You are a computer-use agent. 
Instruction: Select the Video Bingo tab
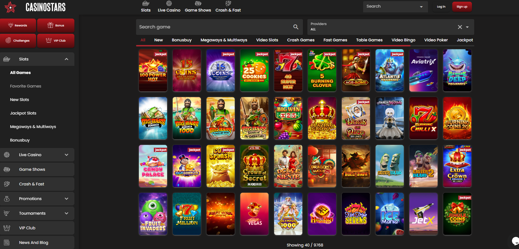[x=403, y=40]
